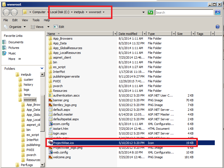The width and height of the screenshot is (224, 168).
Task: Select the pwsrch folder in file list
Action: pyautogui.click(x=58, y=86)
